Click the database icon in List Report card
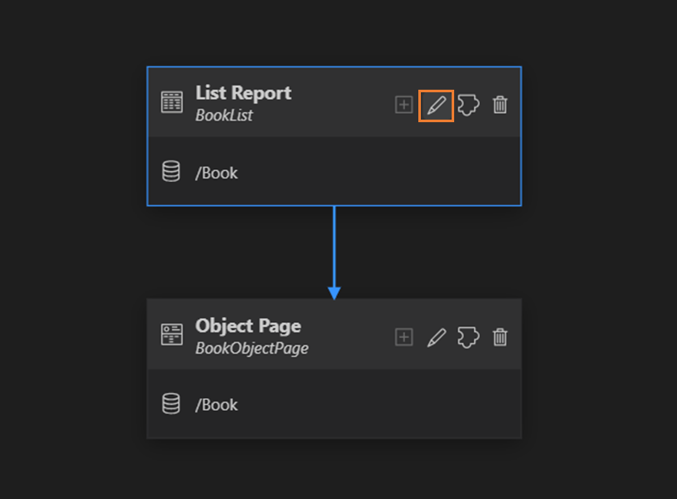This screenshot has height=499, width=677. pyautogui.click(x=171, y=172)
